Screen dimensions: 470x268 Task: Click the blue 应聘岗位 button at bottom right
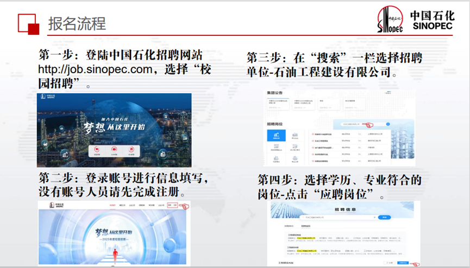(403, 263)
